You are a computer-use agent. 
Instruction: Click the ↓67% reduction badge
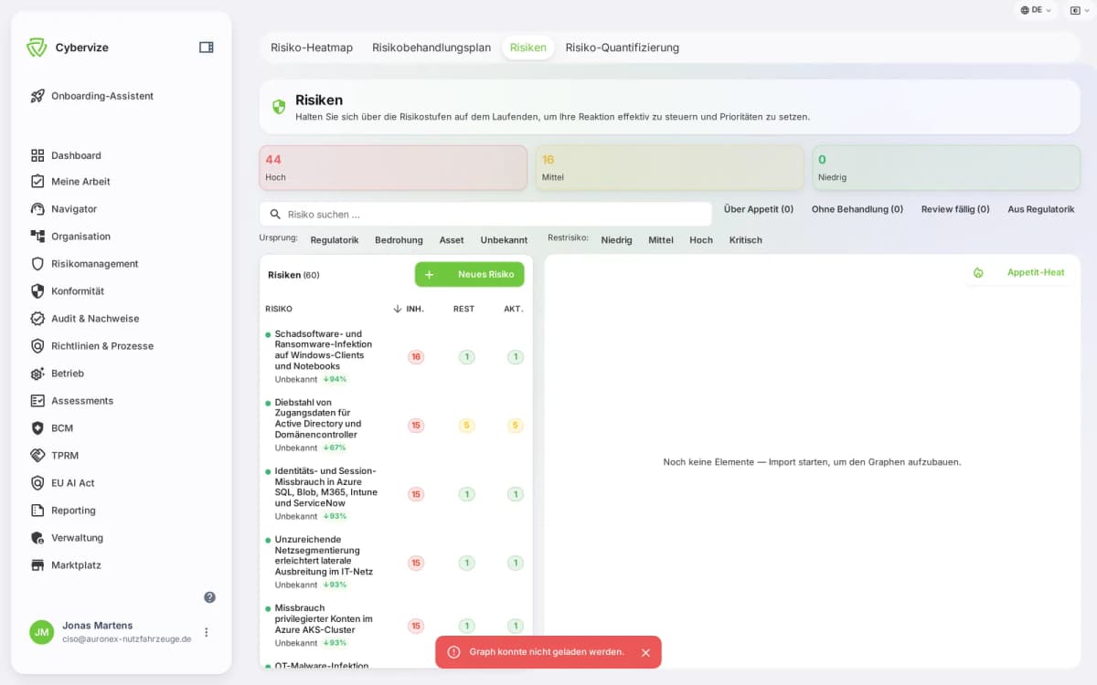(x=335, y=448)
